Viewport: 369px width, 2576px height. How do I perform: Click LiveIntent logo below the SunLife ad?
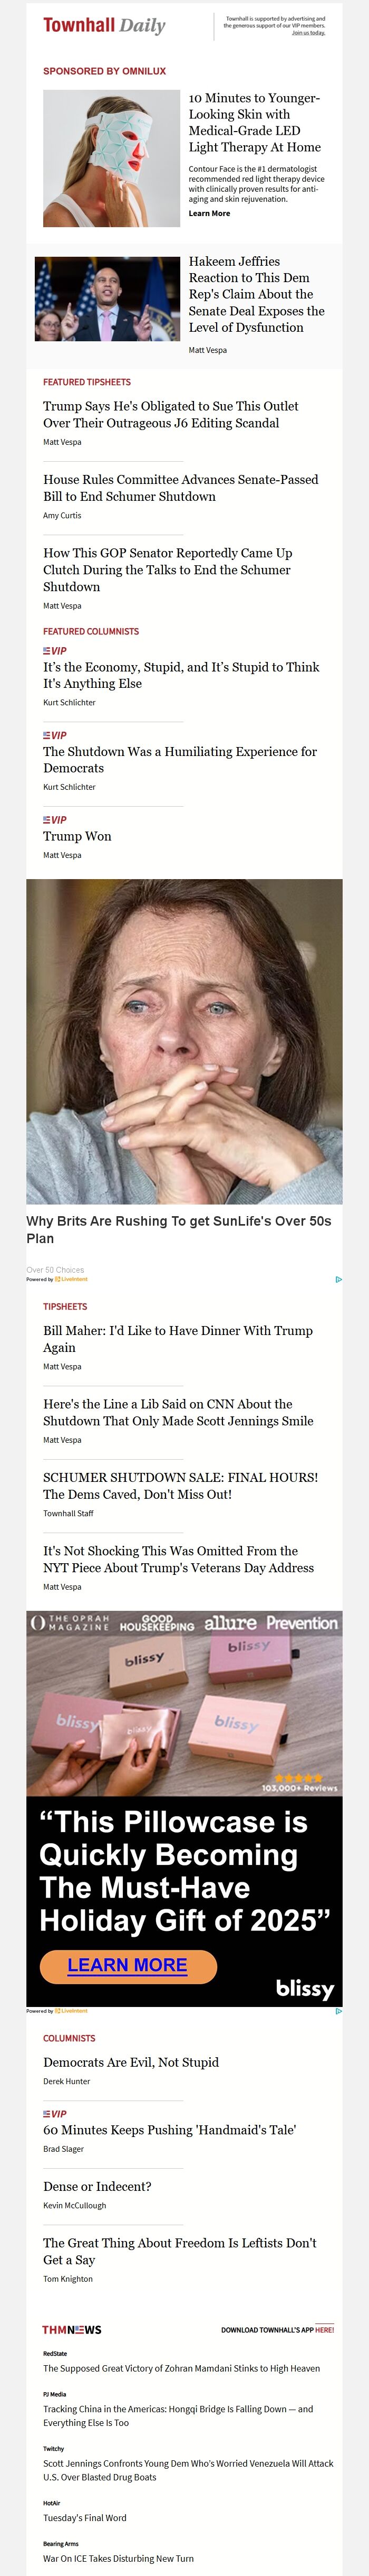click(71, 1279)
